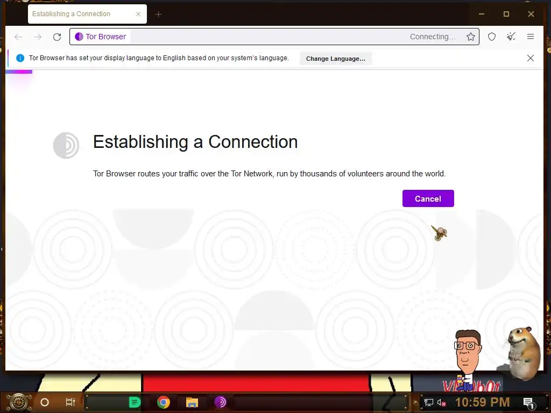
Task: Open the security level shield
Action: coord(492,37)
